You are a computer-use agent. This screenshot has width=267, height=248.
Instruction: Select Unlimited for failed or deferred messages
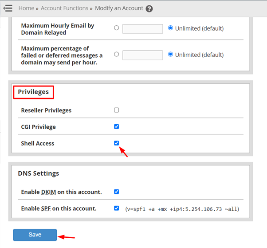(171, 55)
